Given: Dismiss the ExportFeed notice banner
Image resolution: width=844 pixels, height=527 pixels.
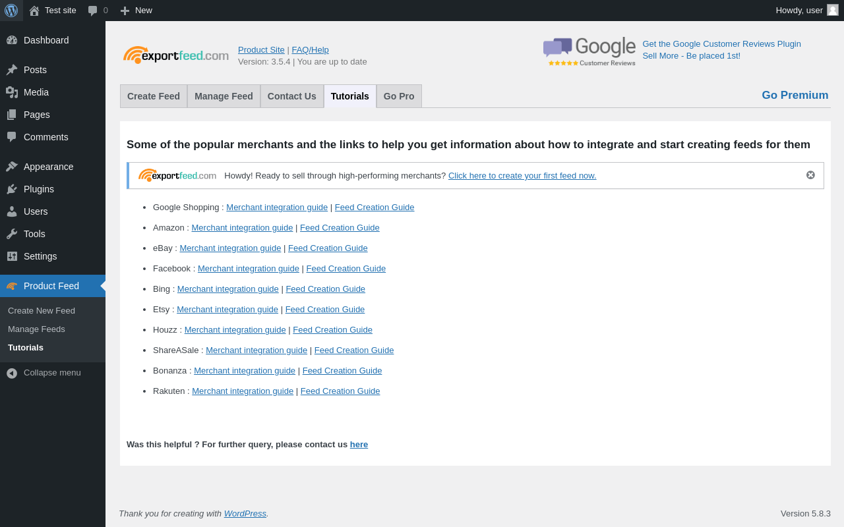Looking at the screenshot, I should 810,175.
